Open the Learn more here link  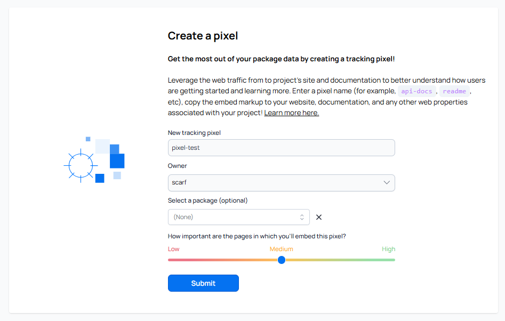291,113
